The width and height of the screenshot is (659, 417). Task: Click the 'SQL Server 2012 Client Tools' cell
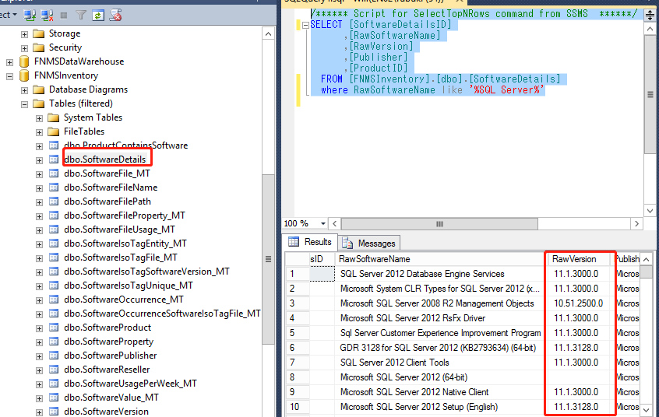[440, 363]
